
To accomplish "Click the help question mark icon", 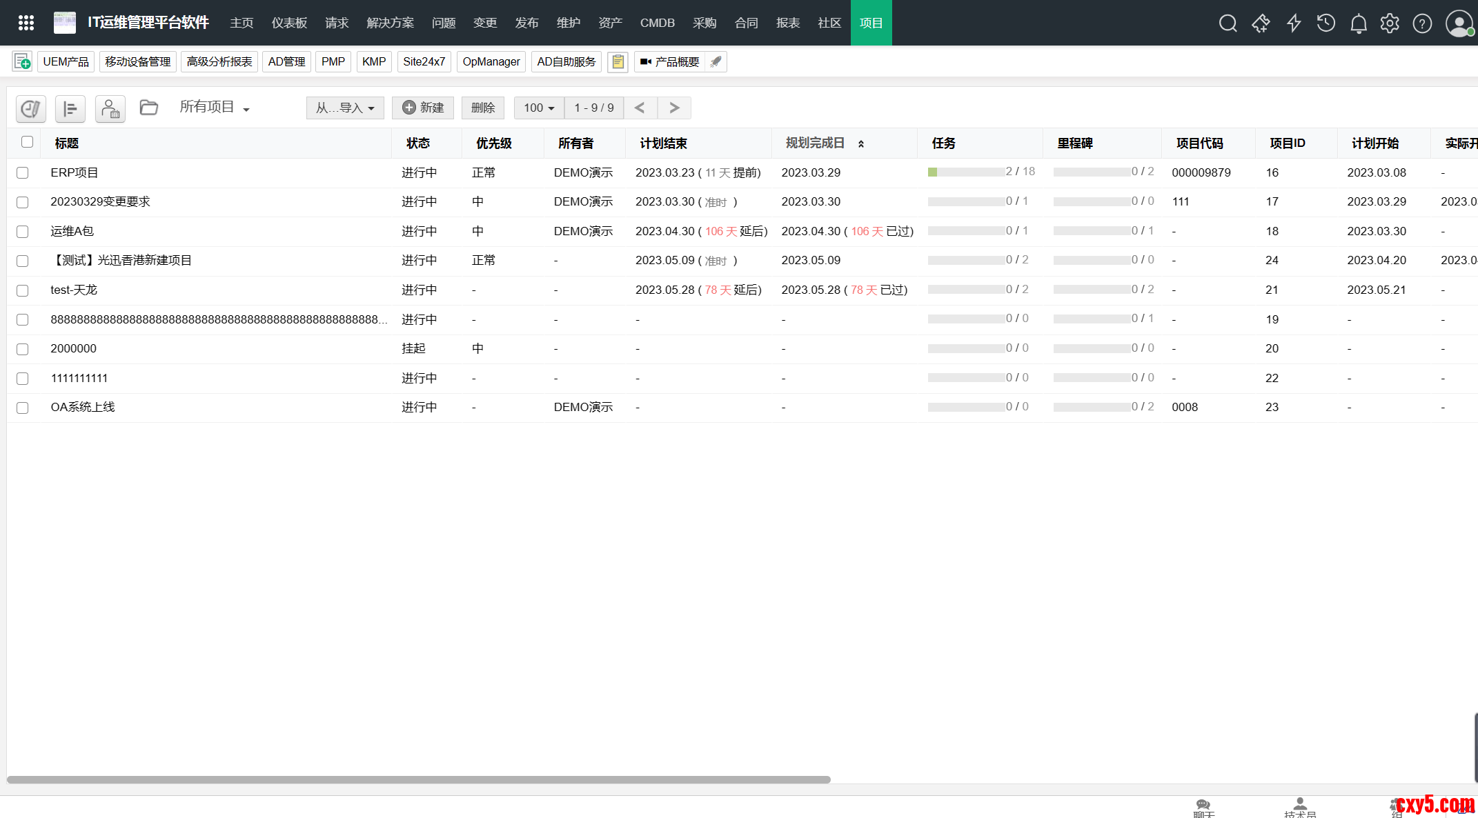I will [x=1422, y=23].
